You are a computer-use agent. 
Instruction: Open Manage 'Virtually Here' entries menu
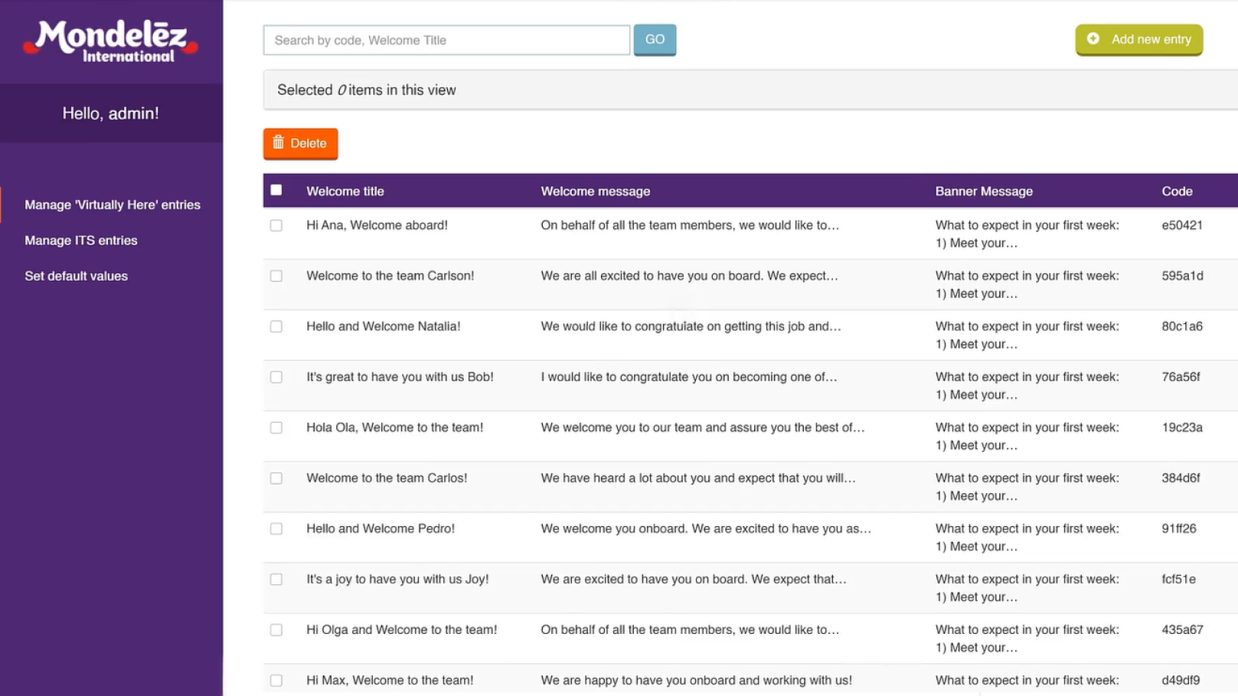coord(113,205)
